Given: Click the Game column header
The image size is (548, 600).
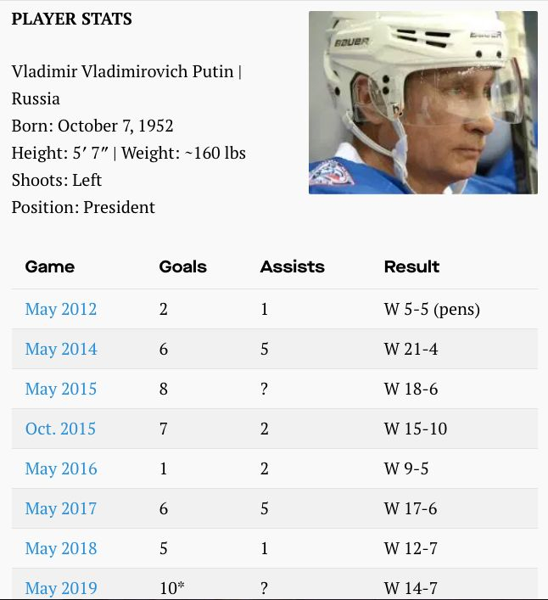Looking at the screenshot, I should point(50,266).
